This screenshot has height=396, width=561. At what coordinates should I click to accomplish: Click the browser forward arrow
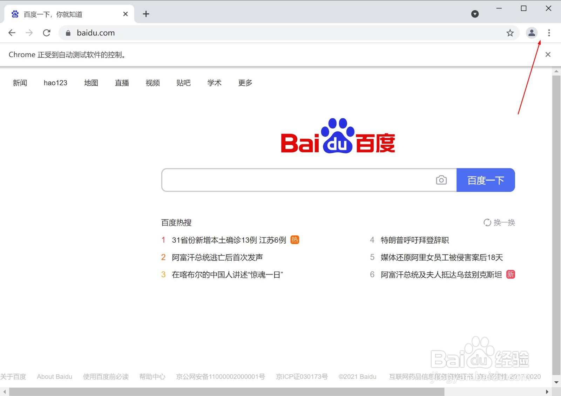[29, 33]
